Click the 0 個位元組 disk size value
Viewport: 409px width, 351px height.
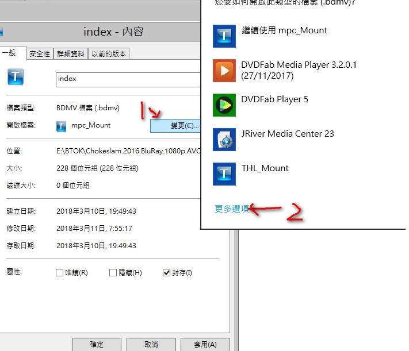73,186
